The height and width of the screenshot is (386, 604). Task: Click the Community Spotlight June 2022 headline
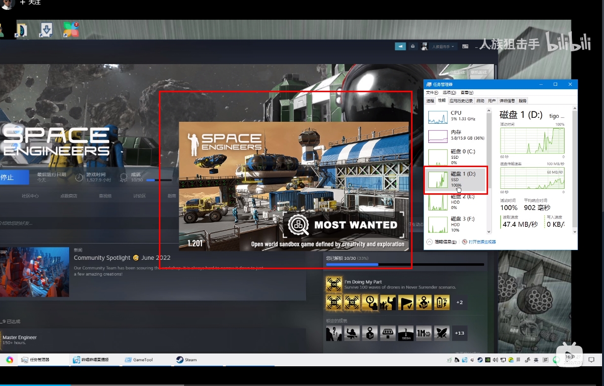click(122, 258)
